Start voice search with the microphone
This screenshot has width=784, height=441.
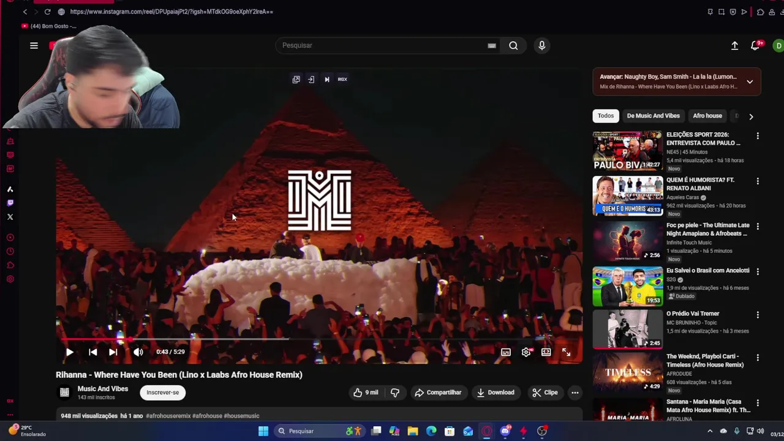[x=541, y=45]
